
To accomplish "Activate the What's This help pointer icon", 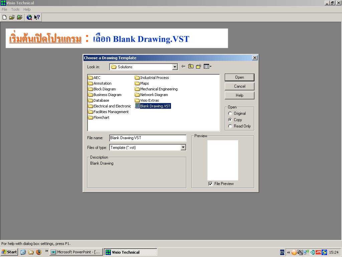I will 37,17.
